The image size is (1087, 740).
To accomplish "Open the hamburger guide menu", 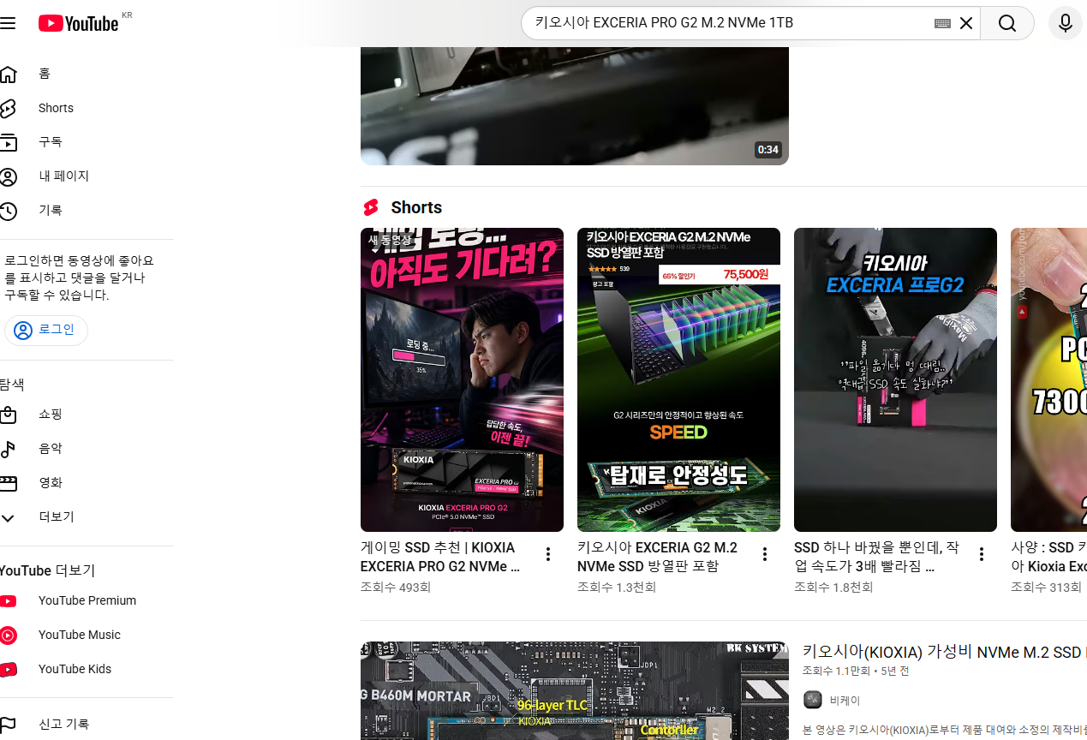I will pos(8,23).
